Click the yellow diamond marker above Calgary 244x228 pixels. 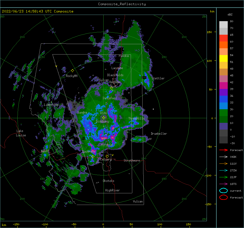(107, 156)
